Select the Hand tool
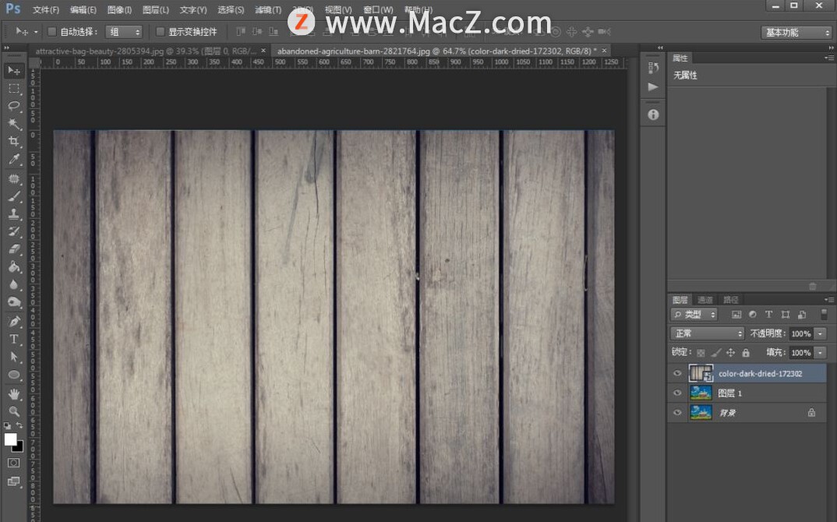Screen dimensions: 837x522 click(14, 394)
